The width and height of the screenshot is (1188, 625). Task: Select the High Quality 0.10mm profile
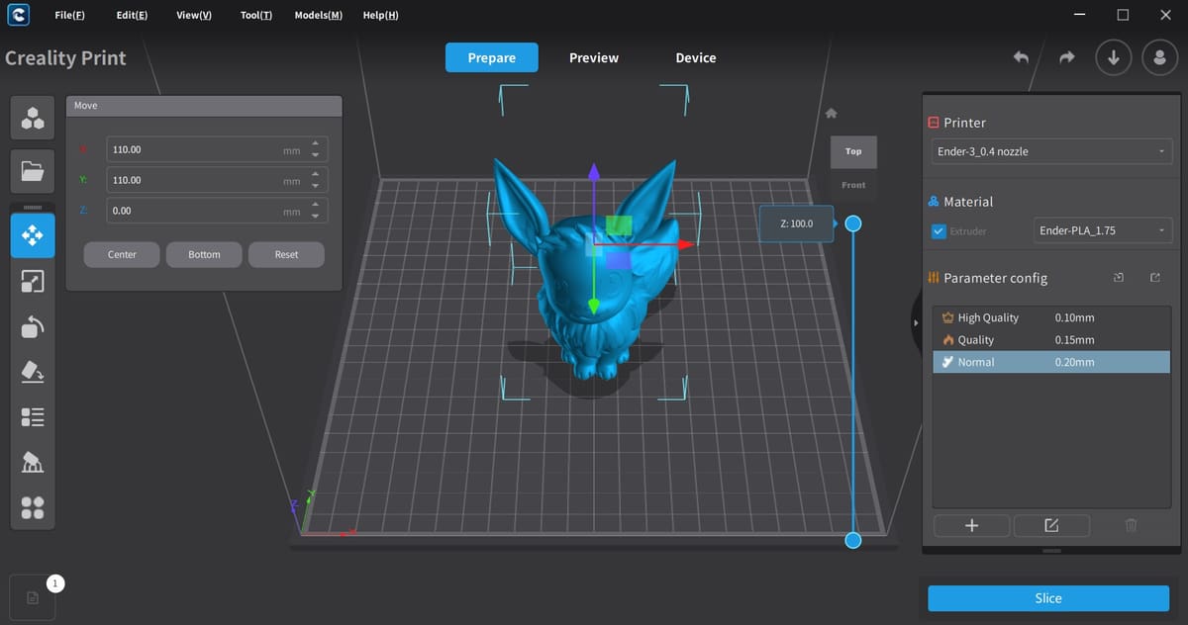coord(1052,317)
